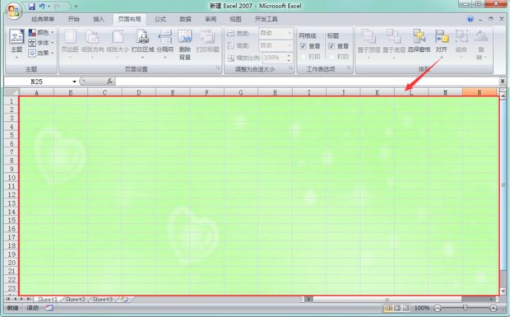Image resolution: width=510 pixels, height=317 pixels.
Task: Open the 主题 (Themes) gallery
Action: point(16,44)
